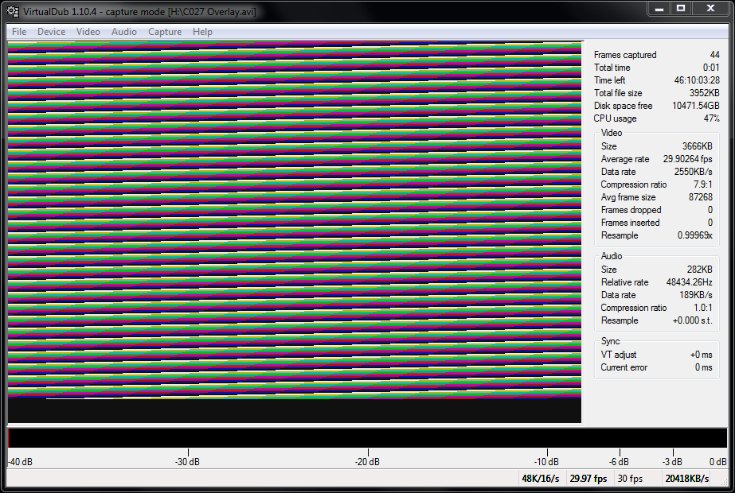Image resolution: width=735 pixels, height=493 pixels.
Task: Click the Video Data rate value 2550KB/s
Action: pyautogui.click(x=694, y=171)
